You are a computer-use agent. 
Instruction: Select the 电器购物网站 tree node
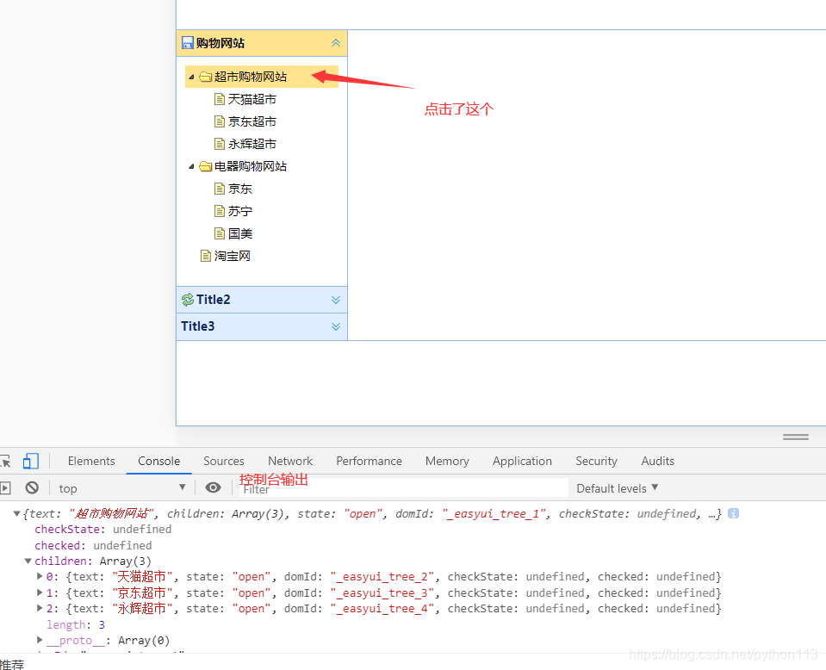click(x=251, y=166)
